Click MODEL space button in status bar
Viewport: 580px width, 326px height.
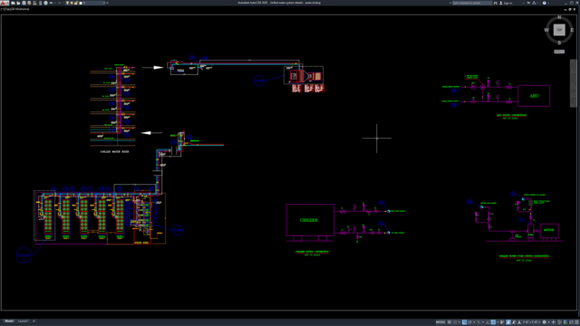click(x=440, y=322)
